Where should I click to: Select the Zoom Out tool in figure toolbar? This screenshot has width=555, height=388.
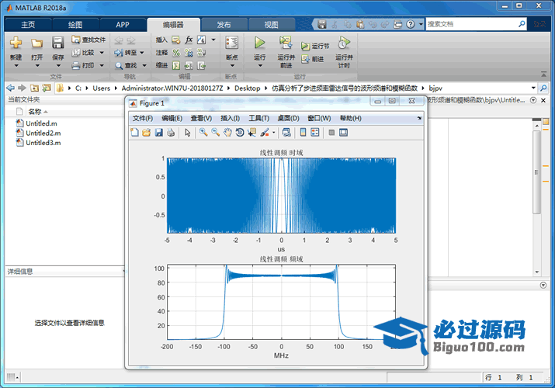tap(215, 133)
